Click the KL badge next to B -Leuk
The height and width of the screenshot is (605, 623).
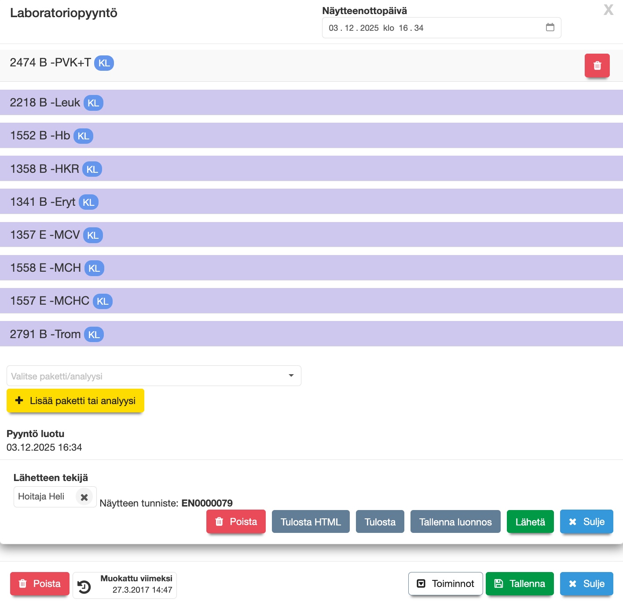click(93, 103)
